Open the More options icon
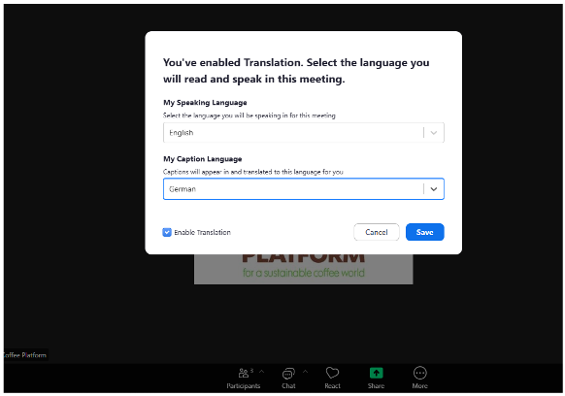565x396 pixels. (420, 373)
